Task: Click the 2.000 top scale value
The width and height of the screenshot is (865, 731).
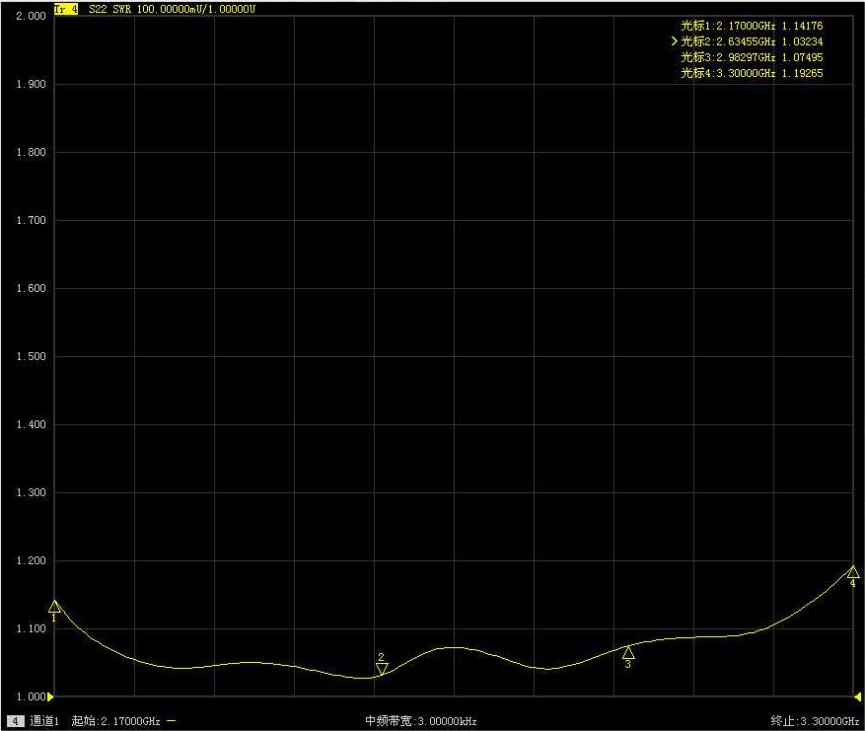Action: click(x=32, y=17)
